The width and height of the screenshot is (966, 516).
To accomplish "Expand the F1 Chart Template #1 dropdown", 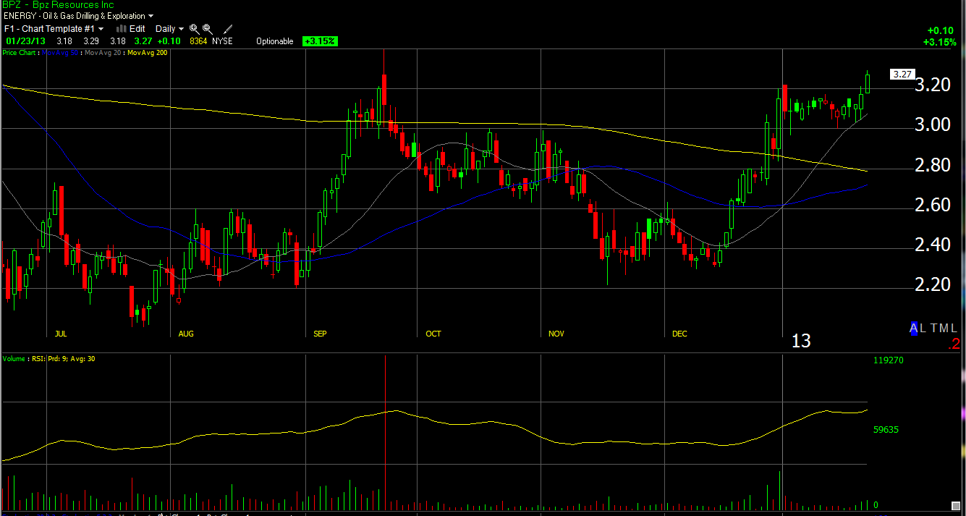I will coord(101,29).
